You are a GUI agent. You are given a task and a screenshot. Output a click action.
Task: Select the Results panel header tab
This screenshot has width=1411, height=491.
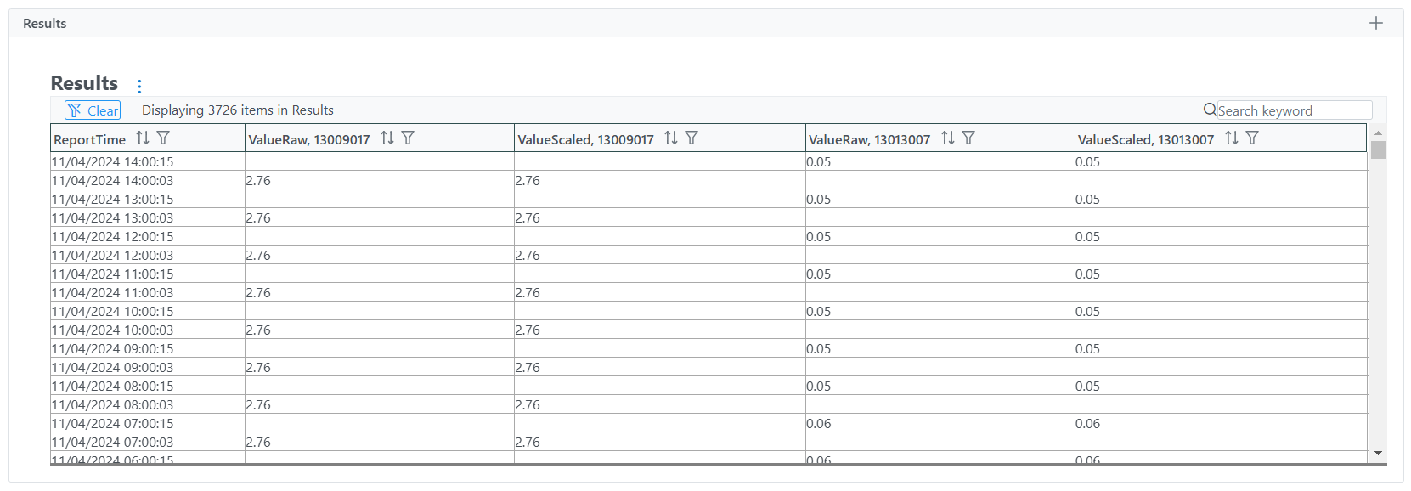coord(45,23)
